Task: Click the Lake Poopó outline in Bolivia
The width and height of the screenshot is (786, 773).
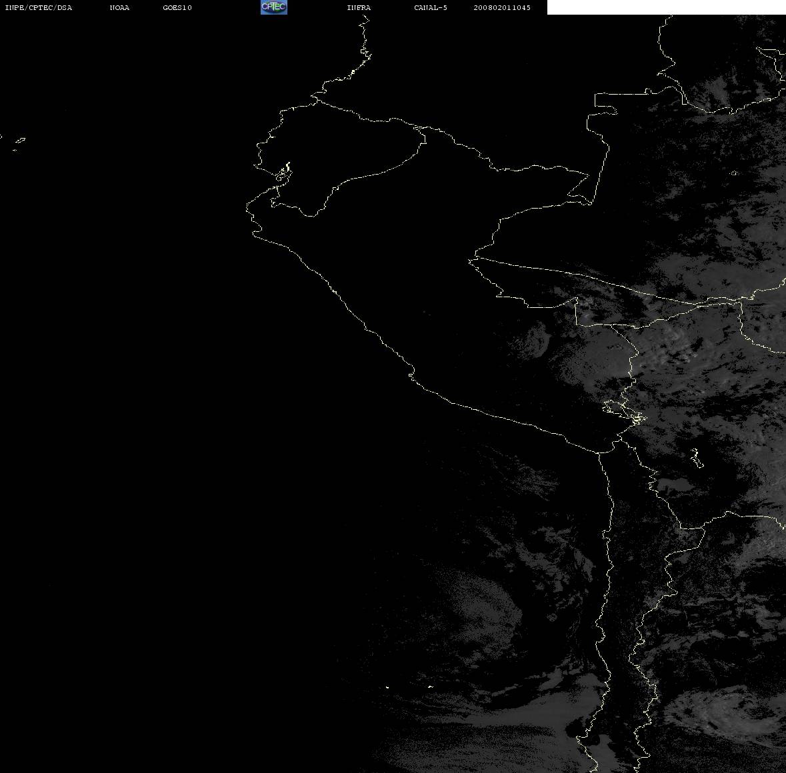Action: (697, 458)
